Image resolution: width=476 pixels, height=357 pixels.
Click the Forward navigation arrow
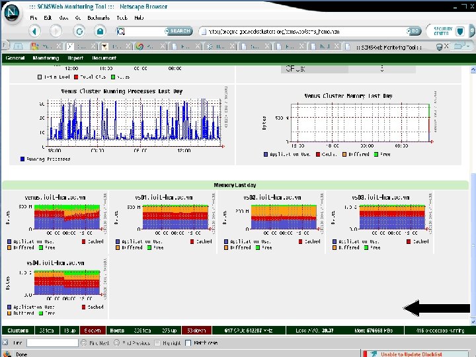pyautogui.click(x=56, y=31)
